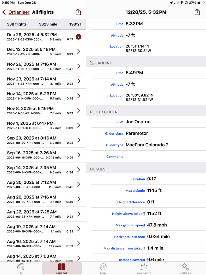This screenshot has width=206, height=275.
Task: Select the selected Dec 28 flight arrow
Action: (78, 37)
